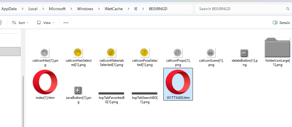Select the catIconMaterialsSelected[1].png palette icon

(x=111, y=53)
